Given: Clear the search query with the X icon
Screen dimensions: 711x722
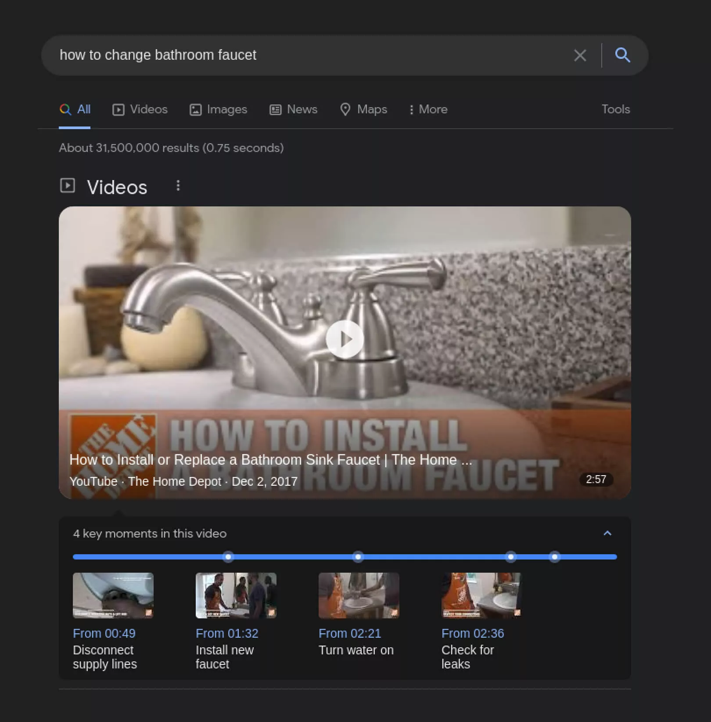Looking at the screenshot, I should coord(580,55).
